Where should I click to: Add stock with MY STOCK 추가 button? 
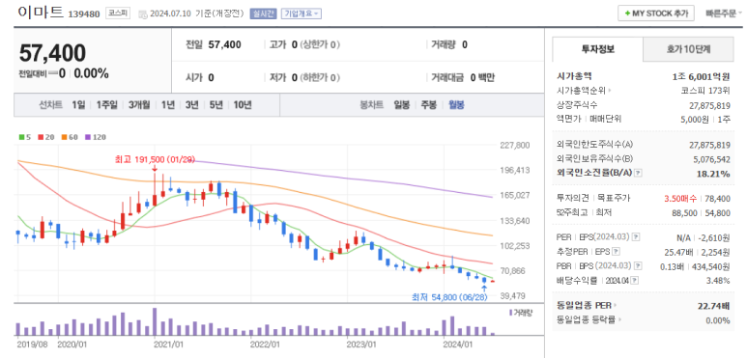click(x=656, y=14)
